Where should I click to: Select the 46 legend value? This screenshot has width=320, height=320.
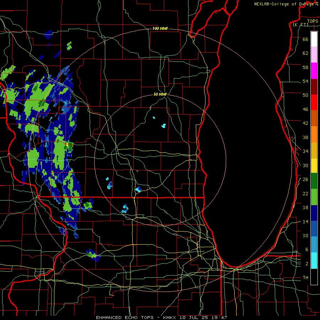pyautogui.click(x=305, y=109)
